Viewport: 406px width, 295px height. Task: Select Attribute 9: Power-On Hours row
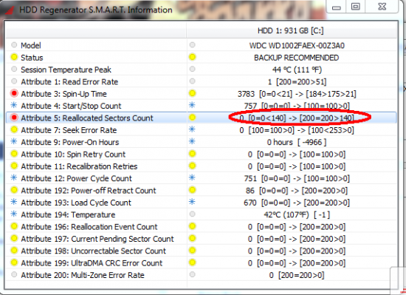tap(202, 142)
